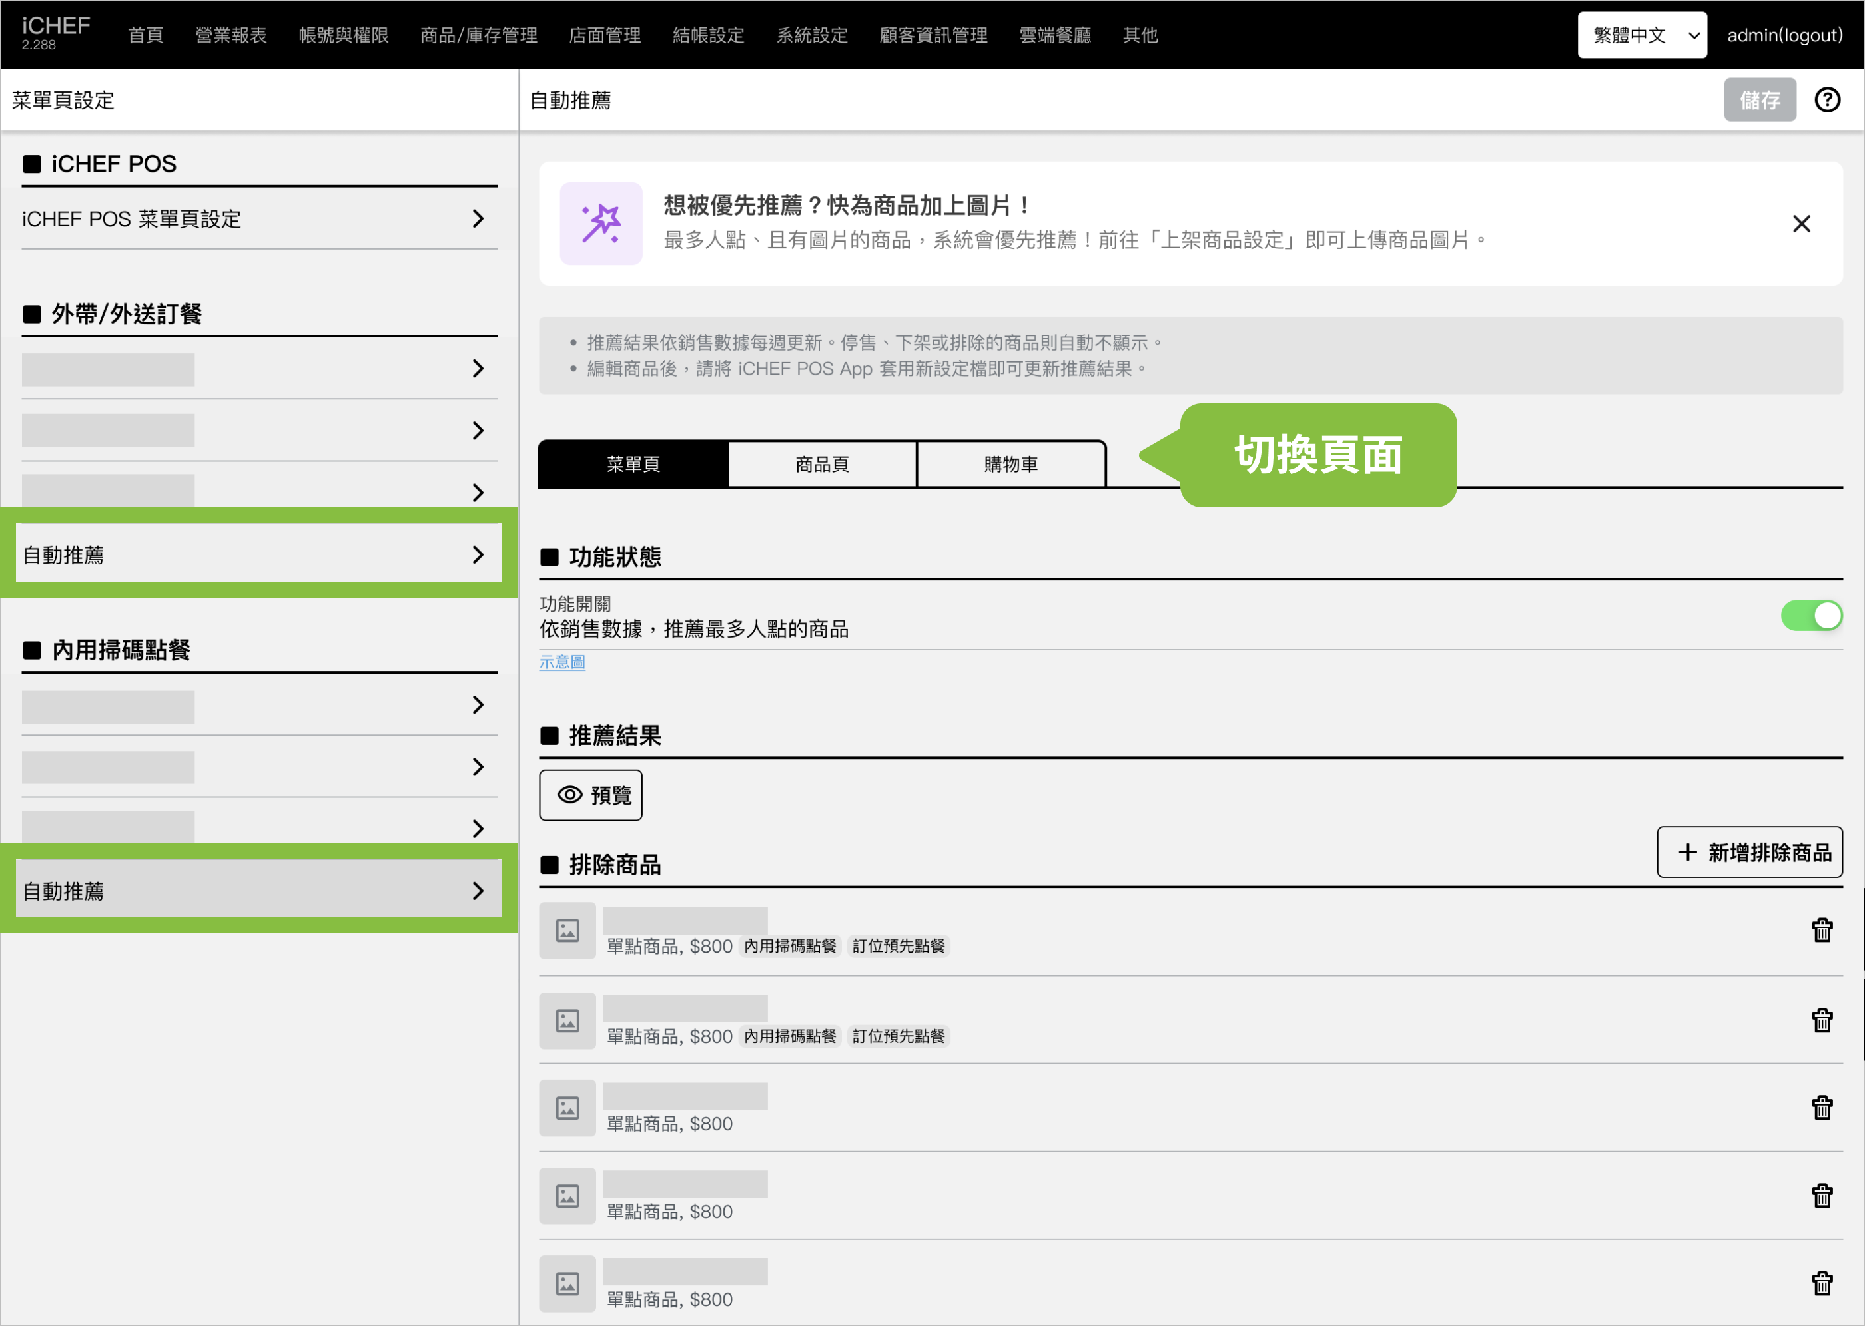Open 自動推薦 under 外帶/外送訂餐

pos(259,555)
